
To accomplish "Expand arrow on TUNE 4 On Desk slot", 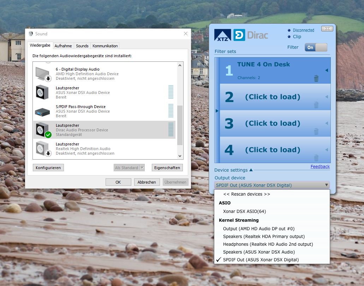I will pos(327,70).
